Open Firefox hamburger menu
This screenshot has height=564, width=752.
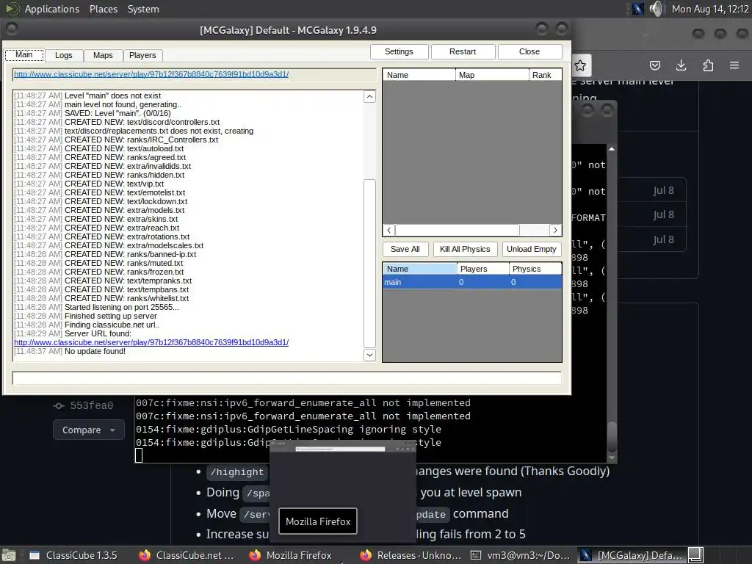click(x=734, y=65)
